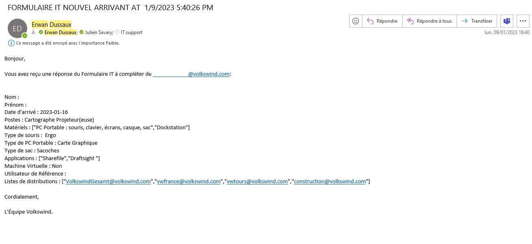Screen dimensions: 532x244
Task: Open VolkswindGesamt@volkswind.com link
Action: click(x=108, y=182)
